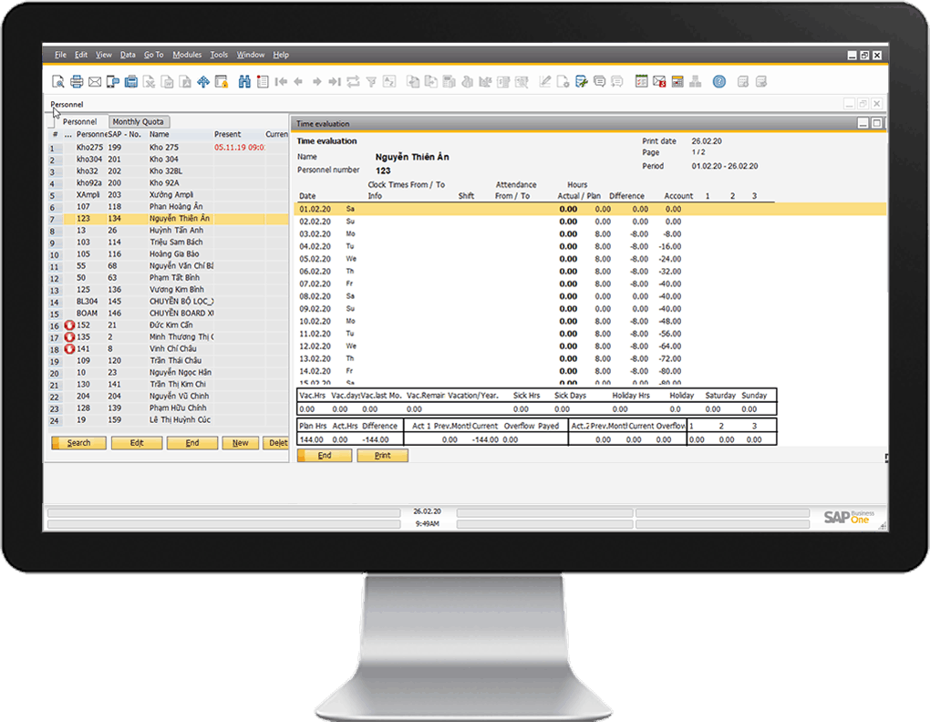The height and width of the screenshot is (722, 930).
Task: Open the File menu
Action: (60, 55)
